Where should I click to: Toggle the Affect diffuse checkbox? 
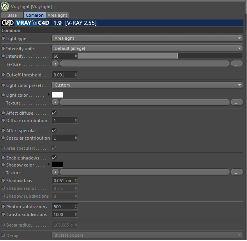tap(54, 113)
